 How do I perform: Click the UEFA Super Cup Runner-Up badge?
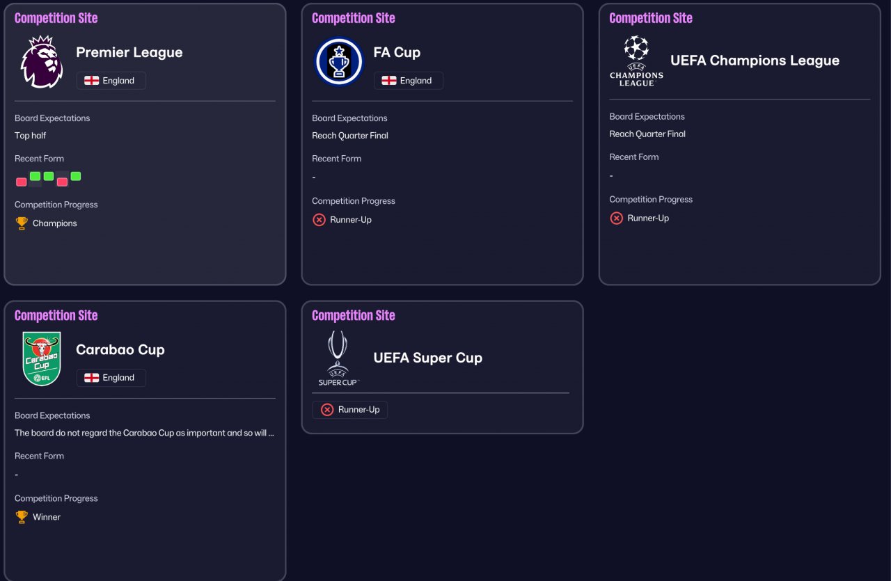tap(350, 410)
